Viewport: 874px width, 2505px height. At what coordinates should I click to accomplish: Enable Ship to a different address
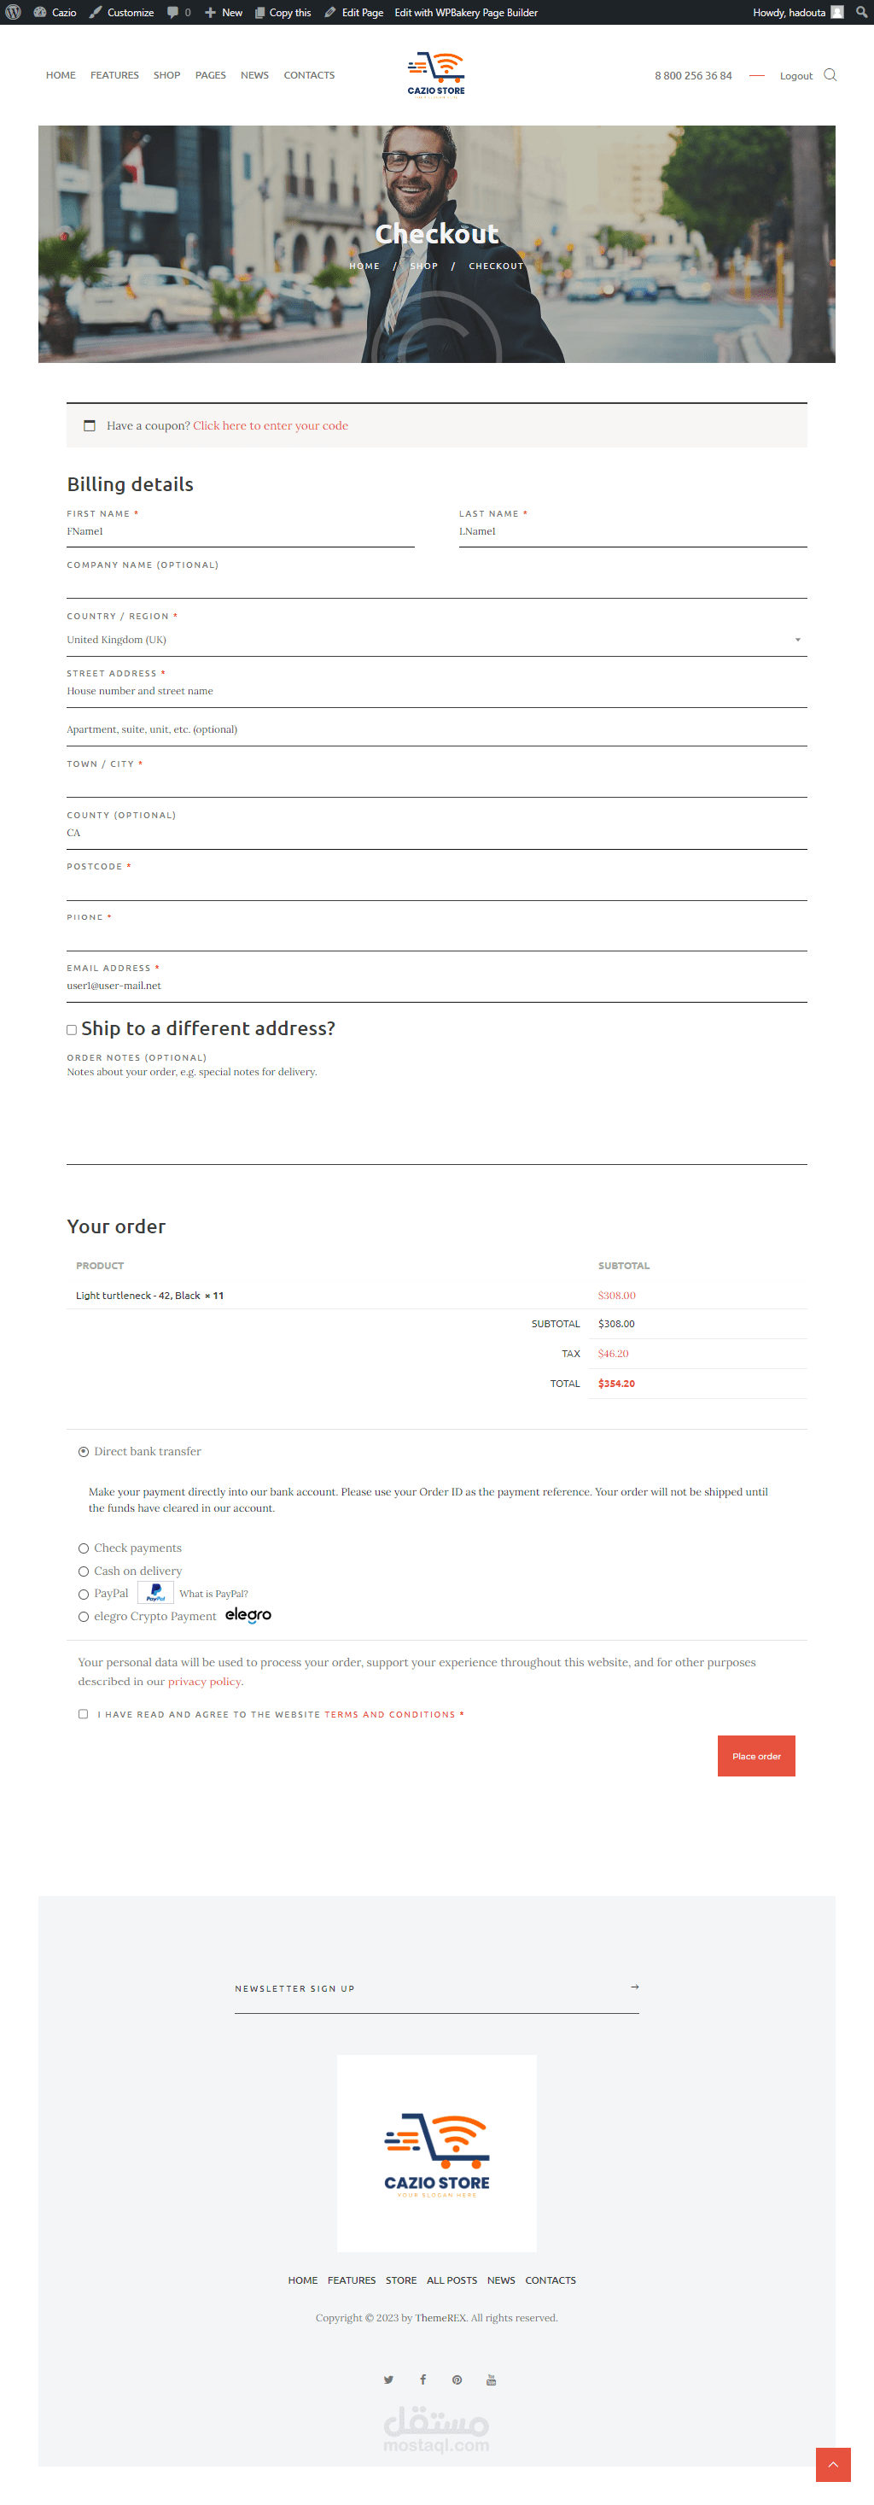point(72,1030)
